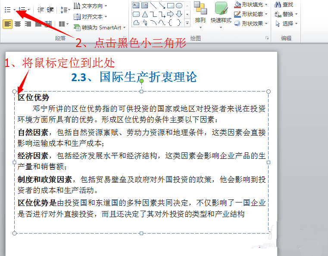Open the 排列 arrange menu
Screen dimensions: 328x256
coord(200,15)
